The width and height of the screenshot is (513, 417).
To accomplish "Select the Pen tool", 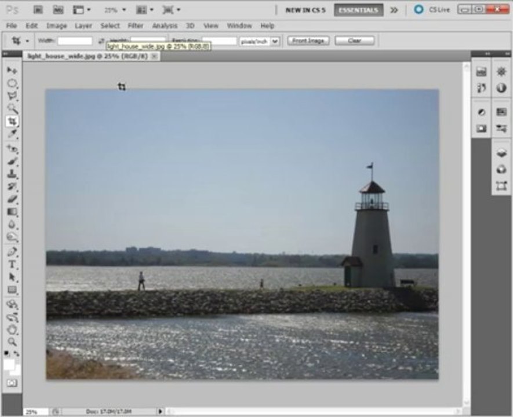I will (x=12, y=252).
